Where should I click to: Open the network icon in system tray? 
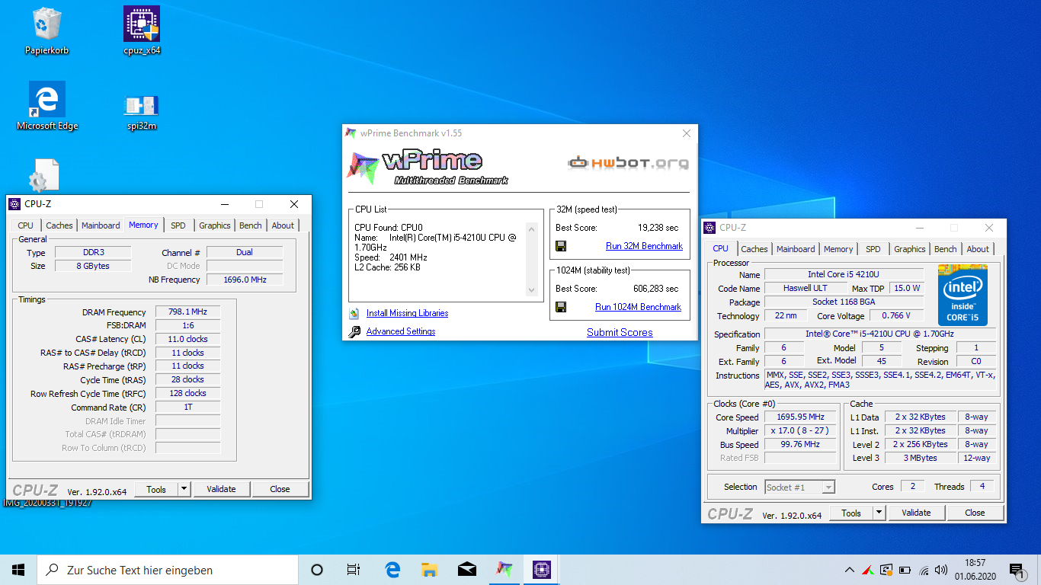[x=924, y=570]
